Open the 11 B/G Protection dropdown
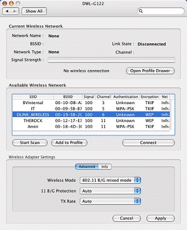The image size is (187, 230). click(x=110, y=191)
